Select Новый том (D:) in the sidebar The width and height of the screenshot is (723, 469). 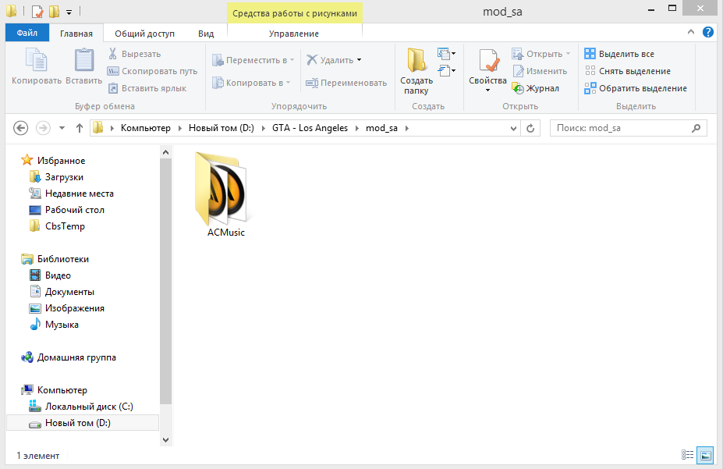click(83, 423)
